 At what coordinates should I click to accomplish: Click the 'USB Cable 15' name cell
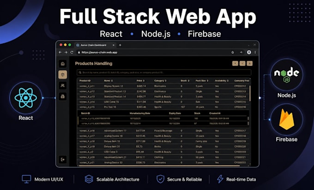pyautogui.click(x=111, y=102)
